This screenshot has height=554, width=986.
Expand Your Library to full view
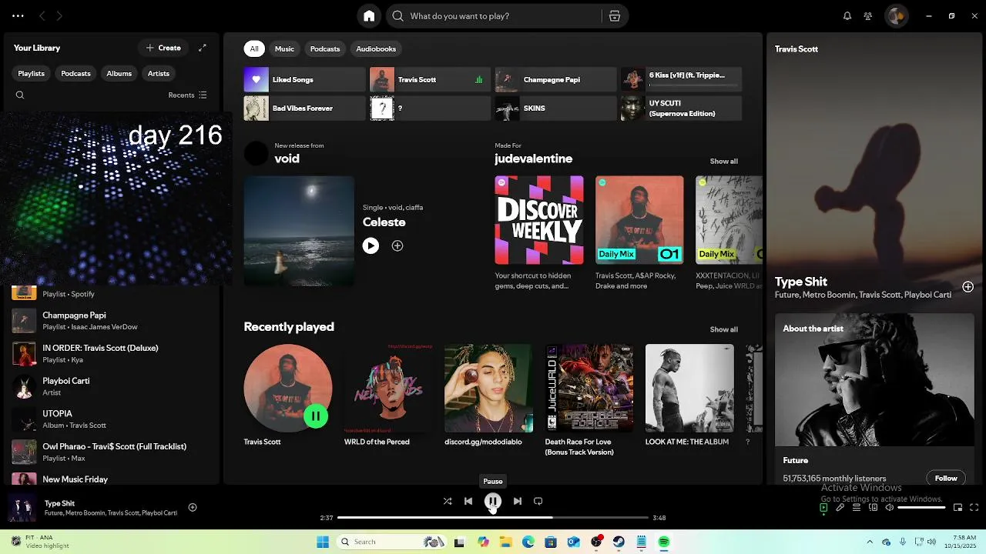pyautogui.click(x=203, y=48)
